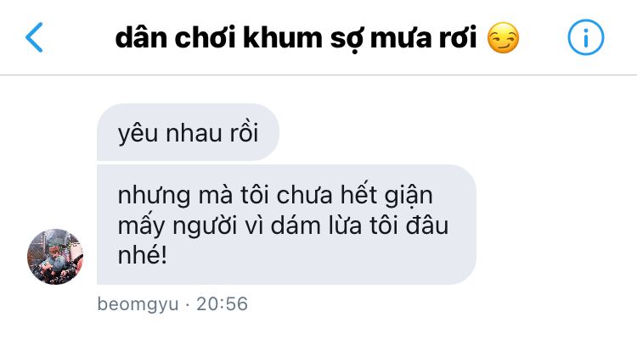The image size is (637, 339).
Task: Open beomgyu's profile picture
Action: point(55,256)
